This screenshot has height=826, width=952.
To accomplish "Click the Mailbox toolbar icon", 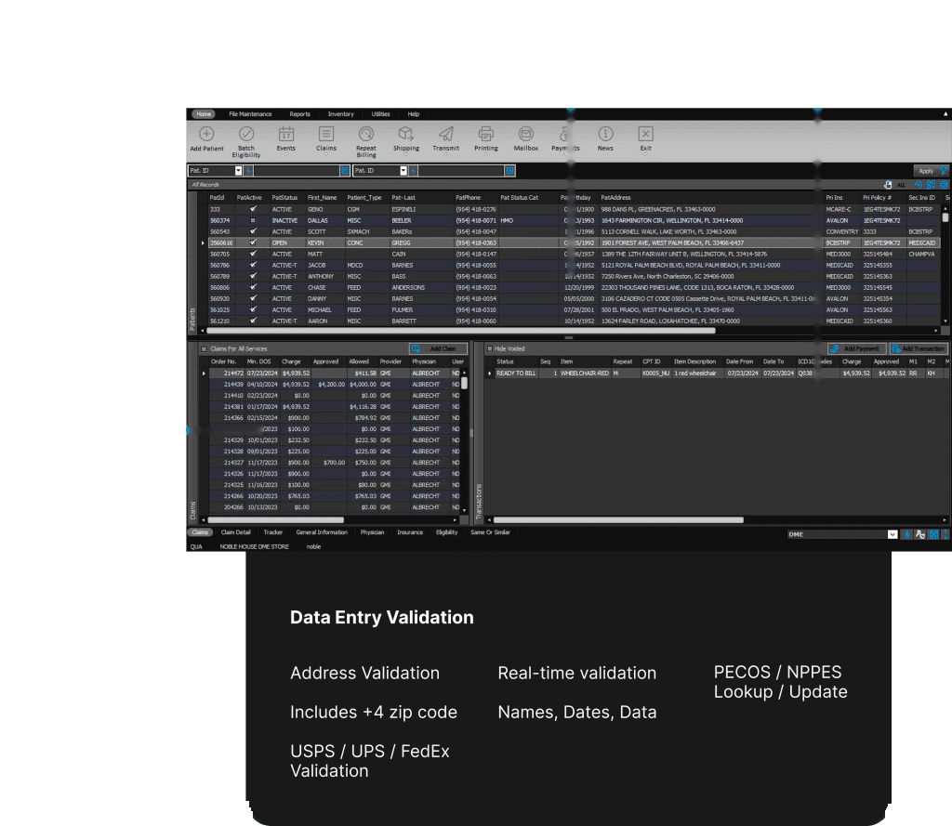I will tap(526, 134).
